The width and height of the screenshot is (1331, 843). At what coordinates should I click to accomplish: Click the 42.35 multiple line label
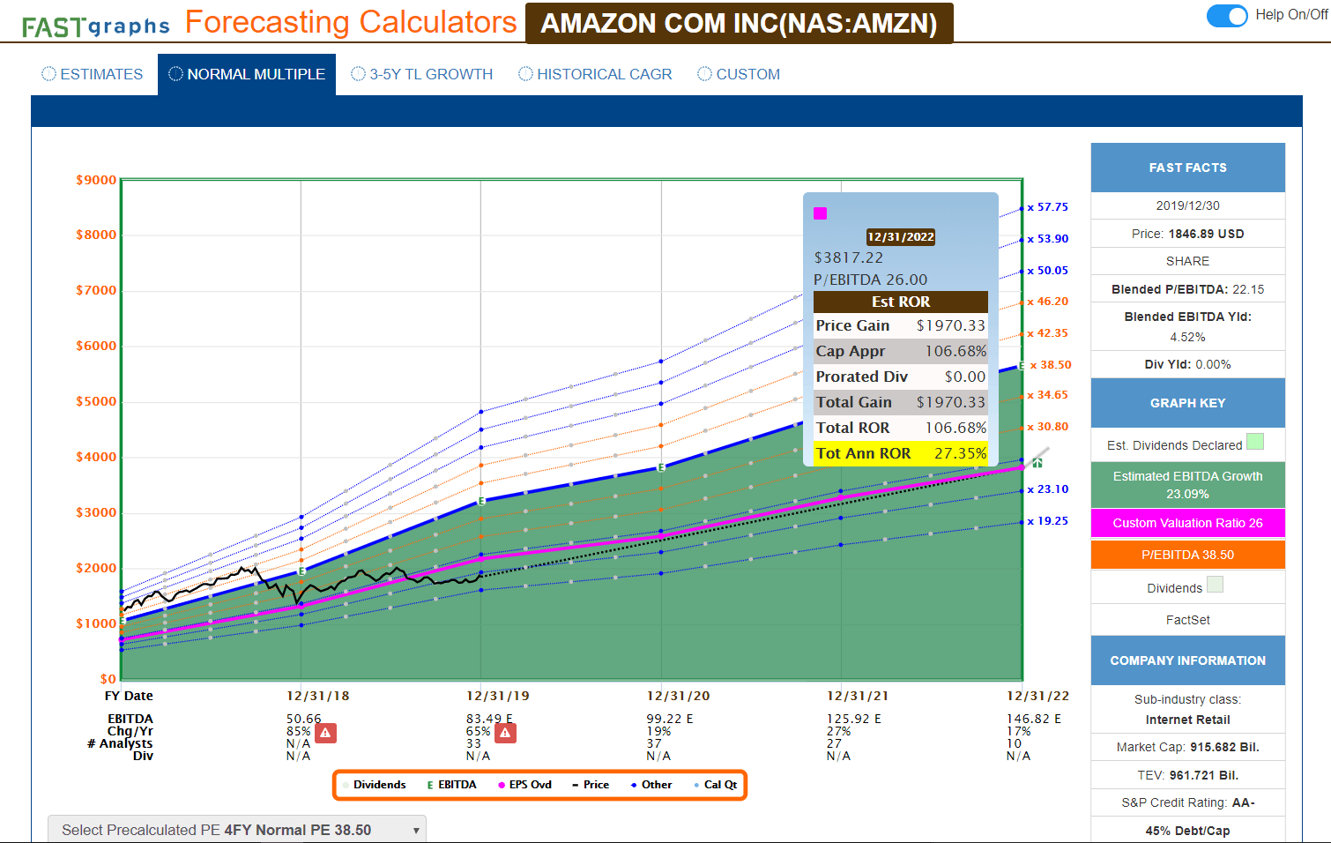[1048, 333]
